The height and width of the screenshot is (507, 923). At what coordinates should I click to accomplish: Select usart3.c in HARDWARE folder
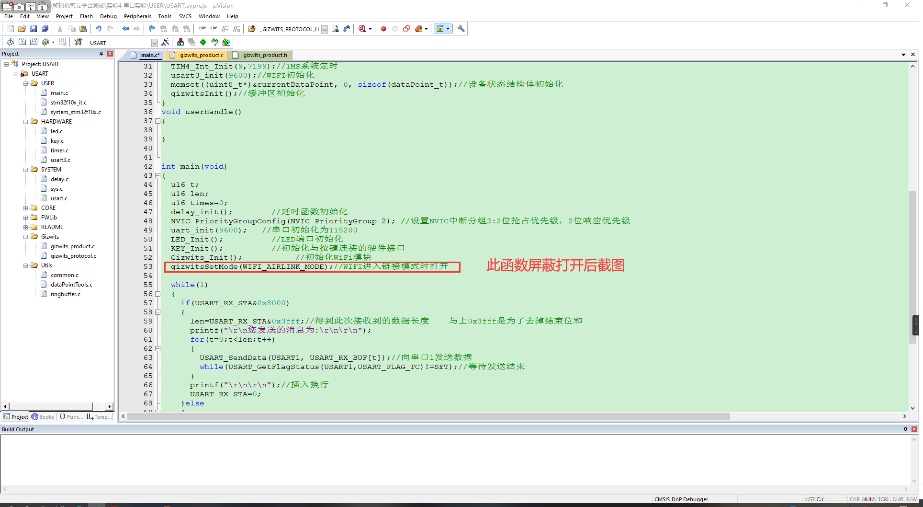point(60,160)
